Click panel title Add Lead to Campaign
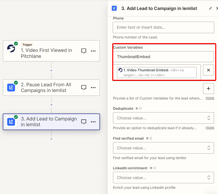Viewport: 218px width, 194px height. pyautogui.click(x=159, y=8)
